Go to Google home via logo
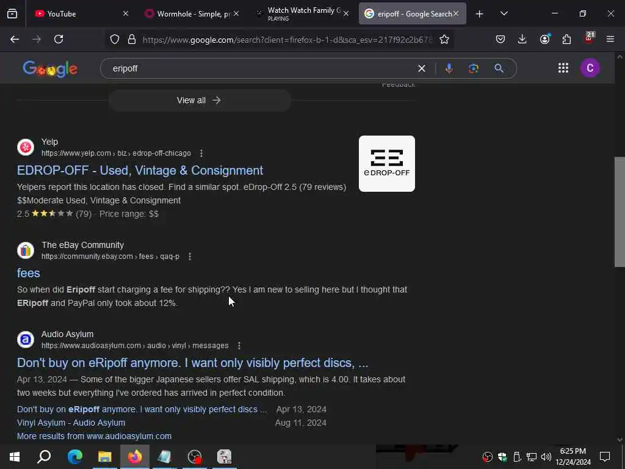The height and width of the screenshot is (469, 625). [x=50, y=69]
